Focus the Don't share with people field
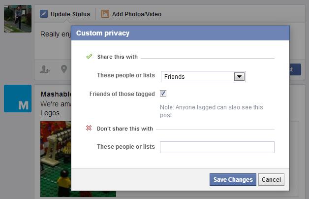This screenshot has width=309, height=199. point(217,147)
